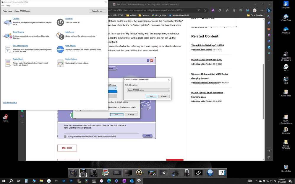This screenshot has width=295, height=184.
Task: Toggle Display My Printer in notification area checkbox
Action: pos(65,136)
